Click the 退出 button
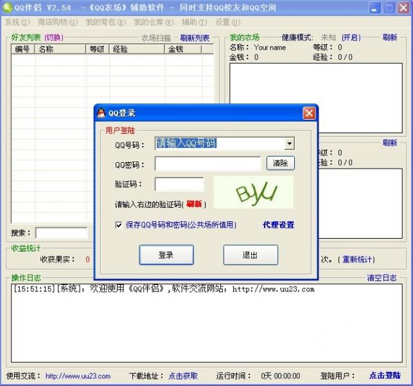Image resolution: width=413 pixels, height=386 pixels. 250,255
